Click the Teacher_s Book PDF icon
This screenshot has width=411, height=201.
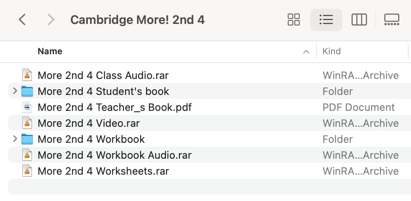[x=27, y=107]
